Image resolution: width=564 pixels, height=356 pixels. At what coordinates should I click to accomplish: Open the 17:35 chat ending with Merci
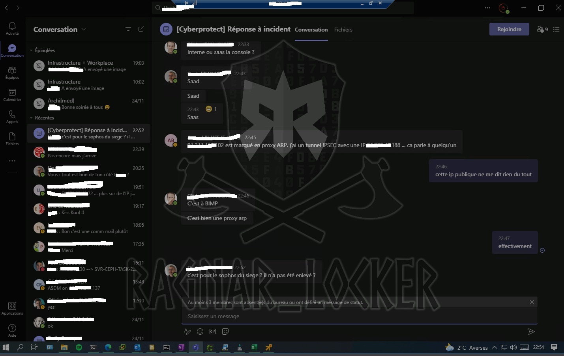point(89,247)
